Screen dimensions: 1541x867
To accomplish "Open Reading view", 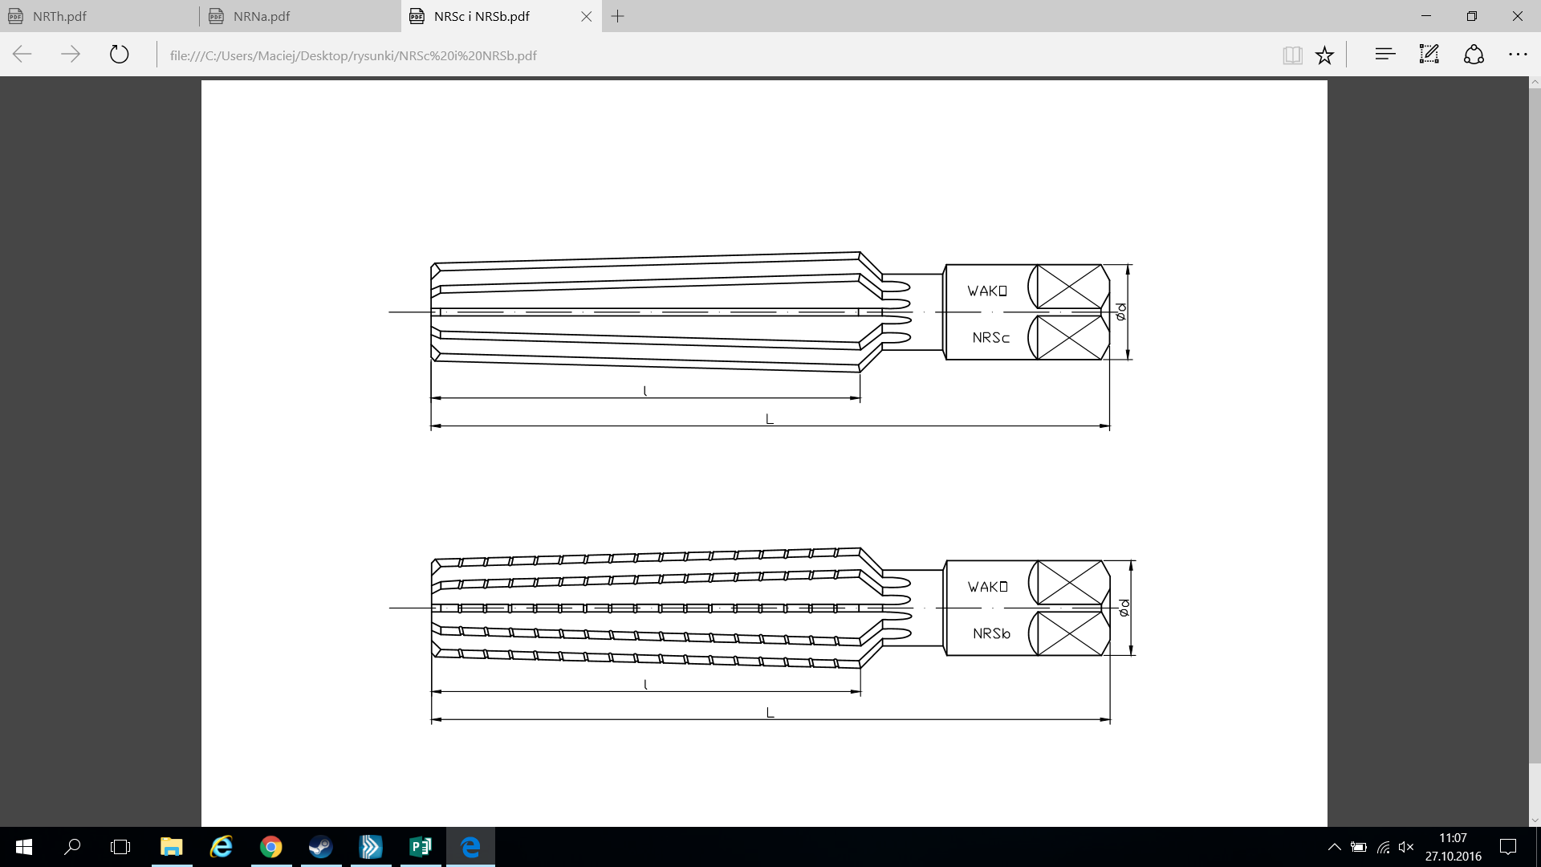I will pos(1292,55).
